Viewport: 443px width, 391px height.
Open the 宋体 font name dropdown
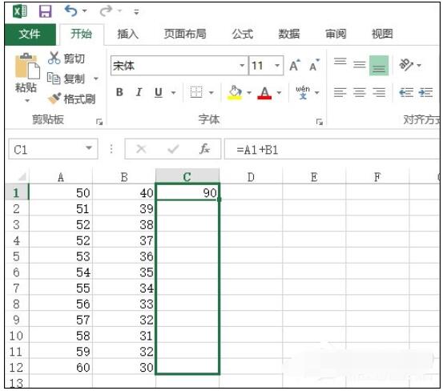pos(242,66)
